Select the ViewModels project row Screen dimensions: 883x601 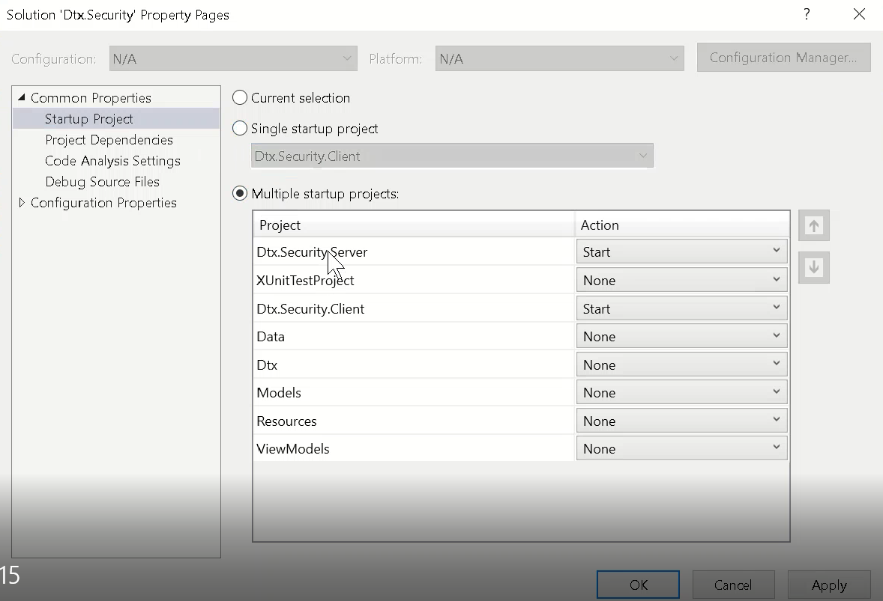[x=413, y=448]
